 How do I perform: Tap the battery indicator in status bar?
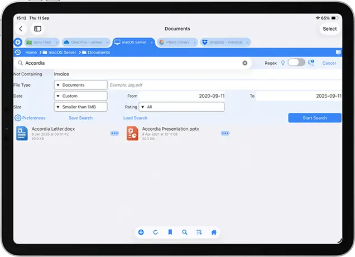335,18
